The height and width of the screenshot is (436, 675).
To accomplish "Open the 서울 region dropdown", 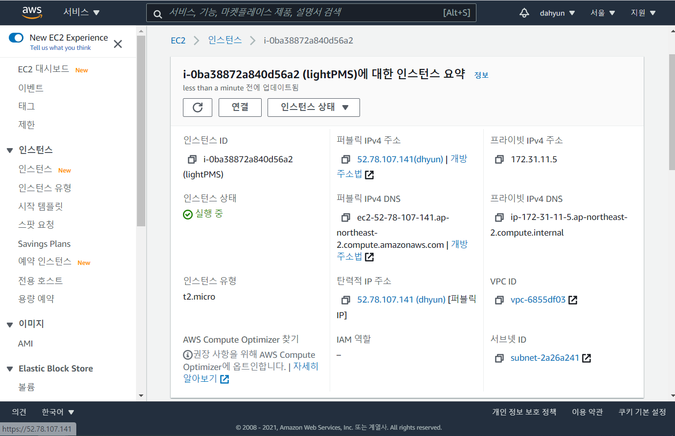I will (x=603, y=13).
